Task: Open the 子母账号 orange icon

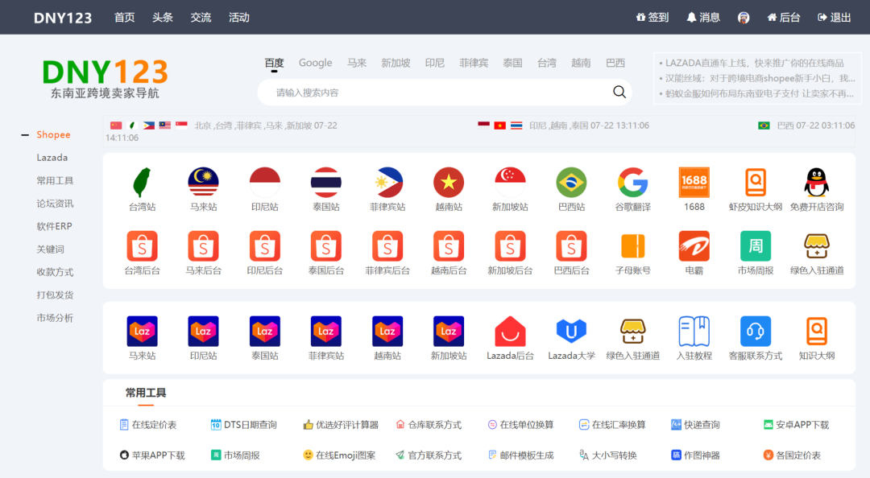Action: coord(632,246)
